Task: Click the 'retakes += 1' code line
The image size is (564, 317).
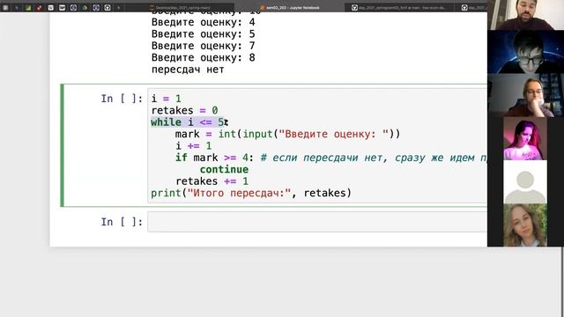Action: (x=211, y=181)
